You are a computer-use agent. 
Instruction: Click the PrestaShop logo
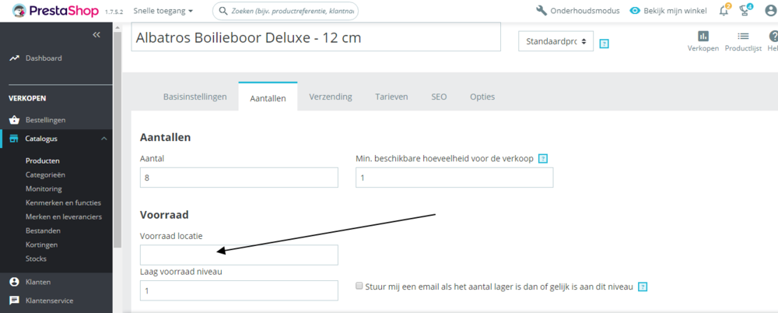coord(54,10)
